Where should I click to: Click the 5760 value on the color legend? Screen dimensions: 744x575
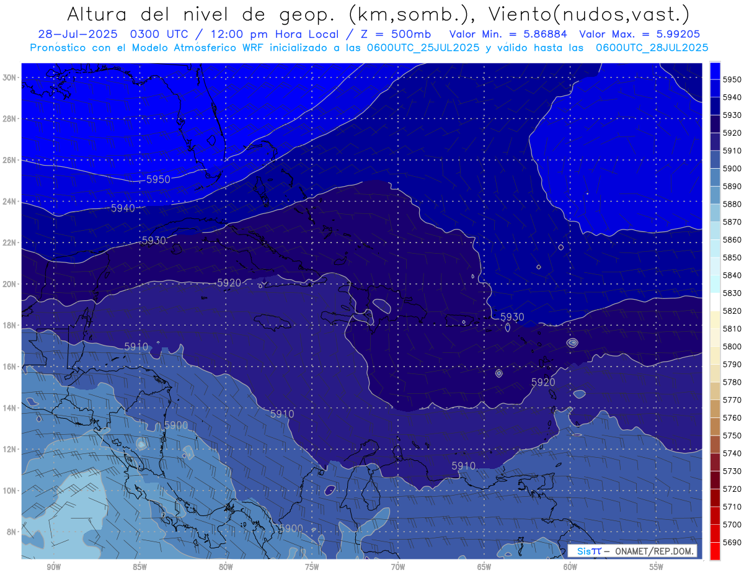(732, 417)
